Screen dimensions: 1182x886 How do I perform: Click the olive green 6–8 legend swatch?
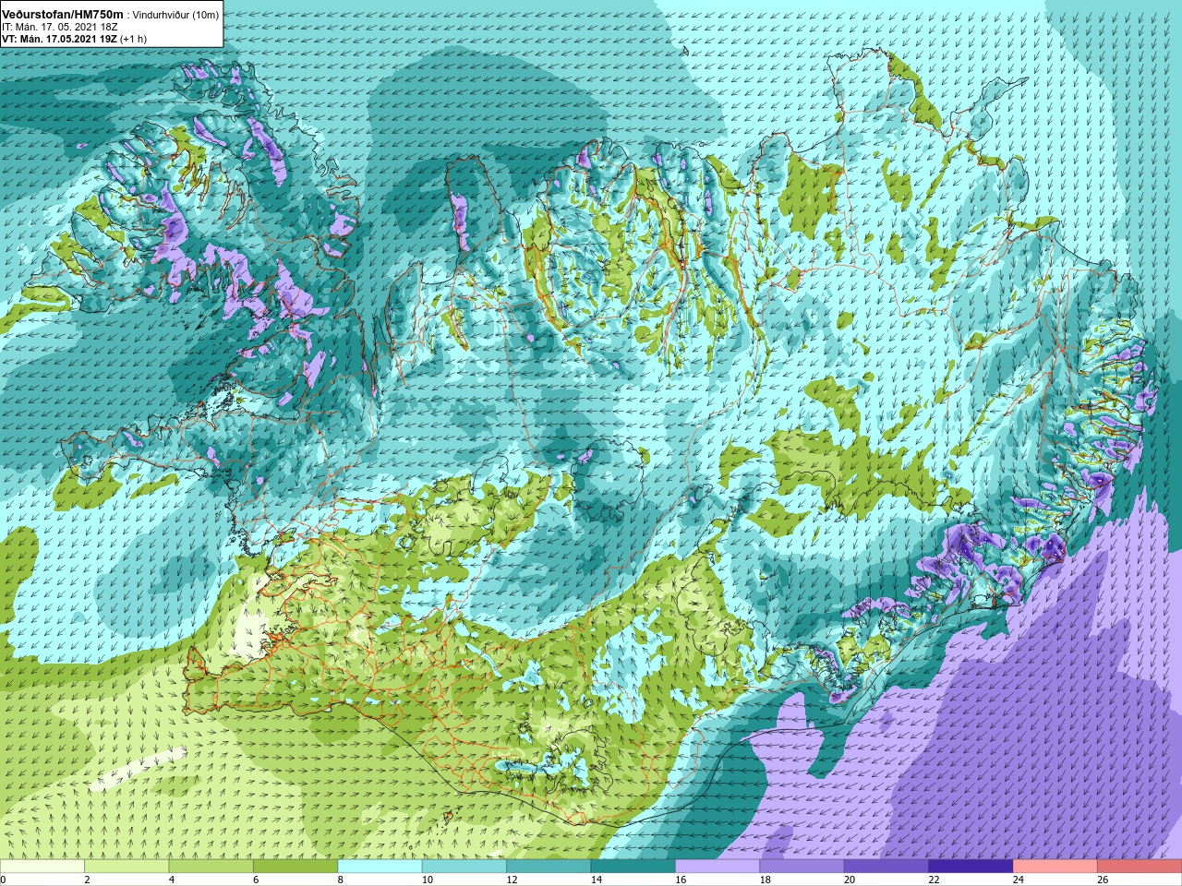(x=295, y=867)
